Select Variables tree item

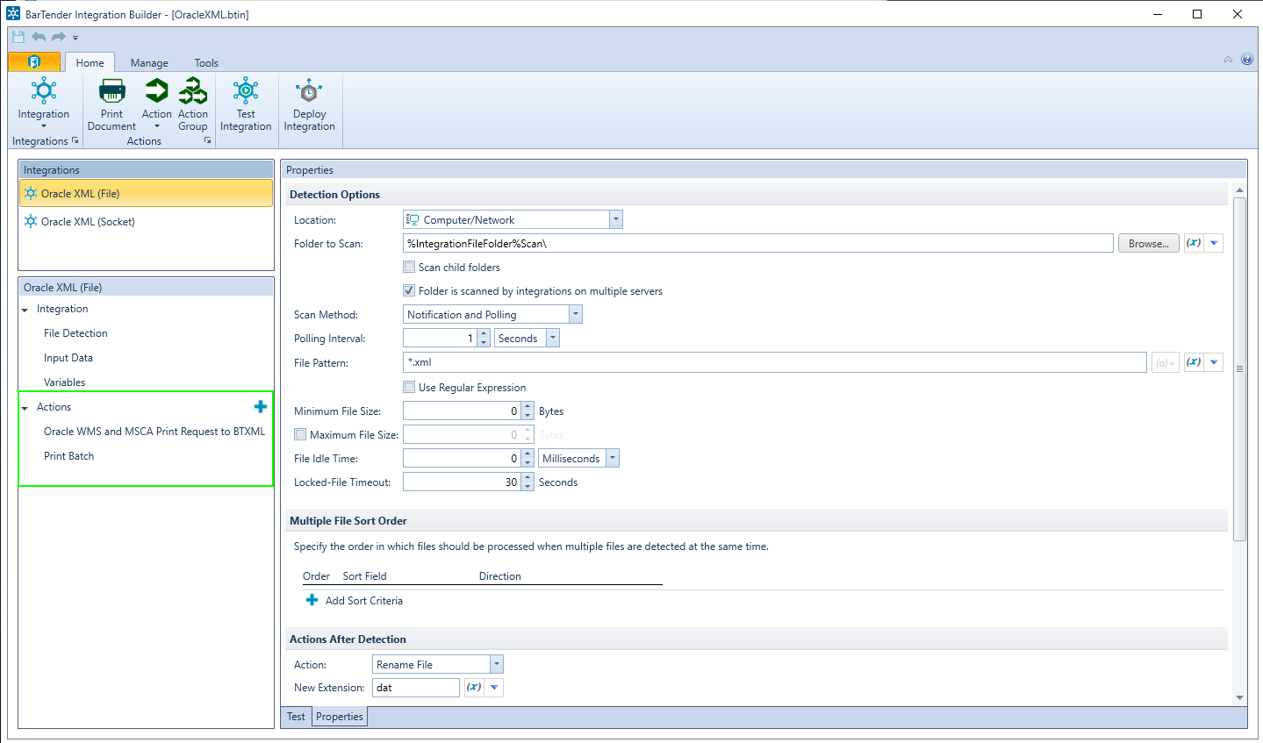65,382
